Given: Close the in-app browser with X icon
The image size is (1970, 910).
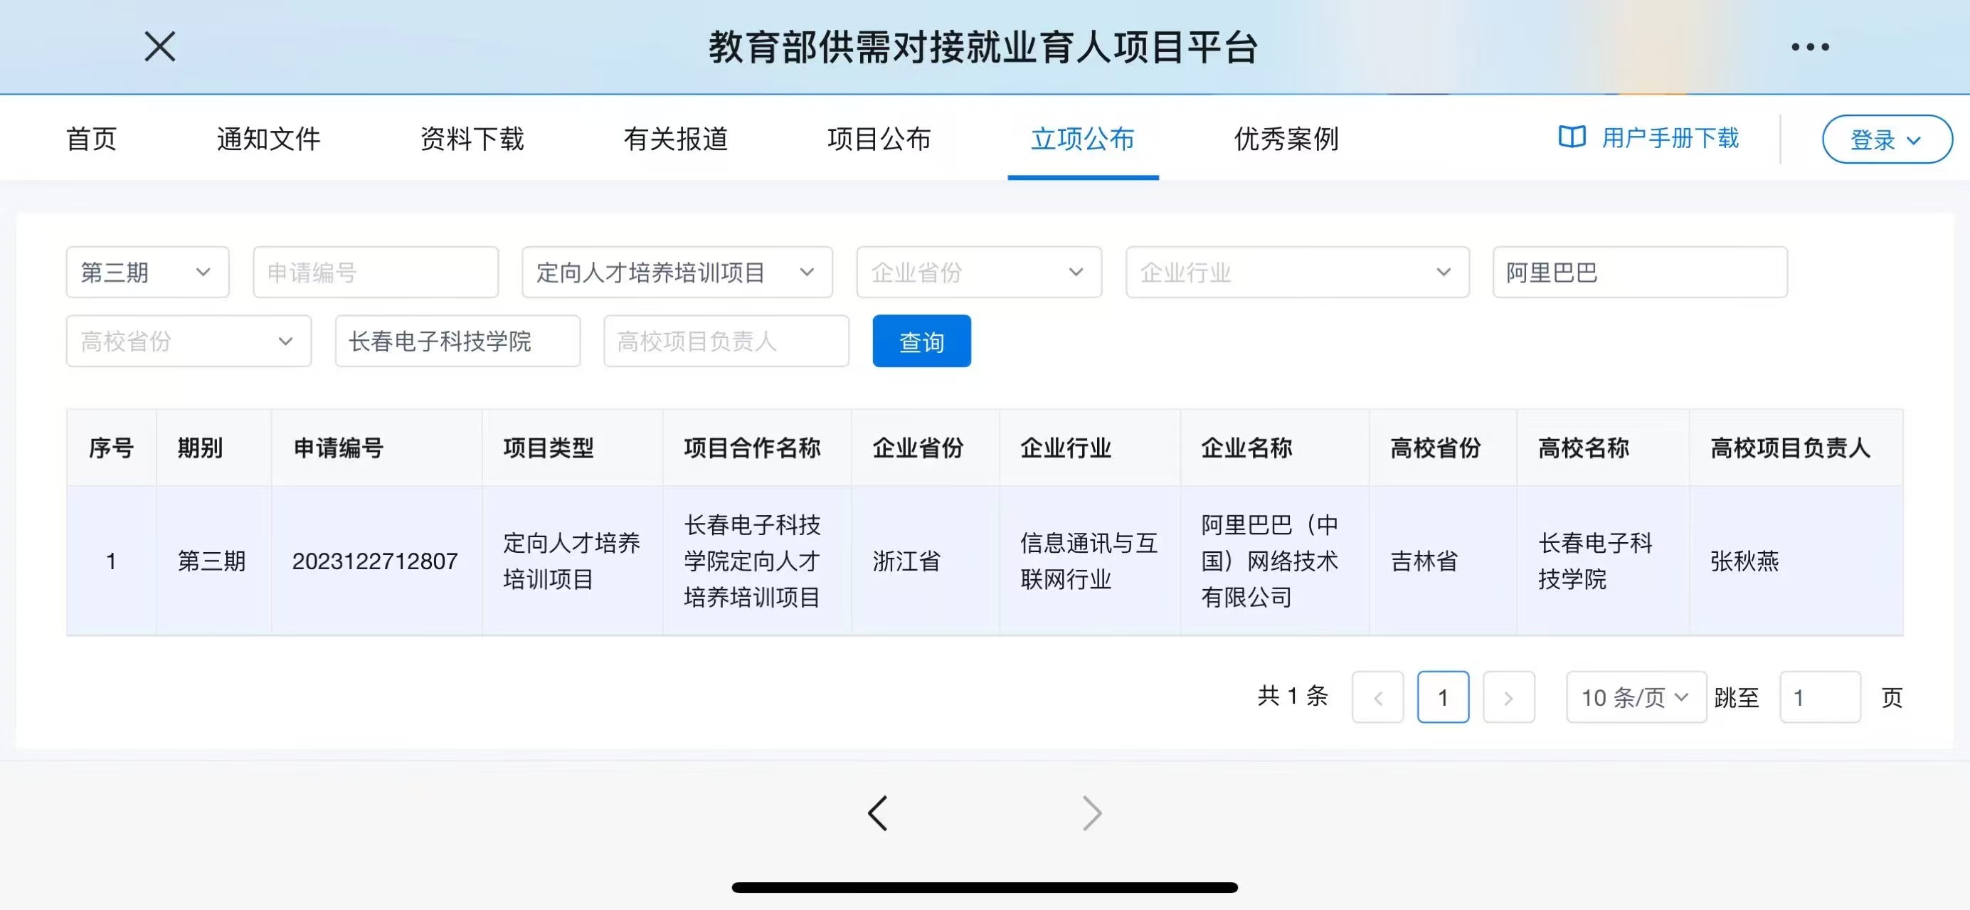Looking at the screenshot, I should click(160, 47).
